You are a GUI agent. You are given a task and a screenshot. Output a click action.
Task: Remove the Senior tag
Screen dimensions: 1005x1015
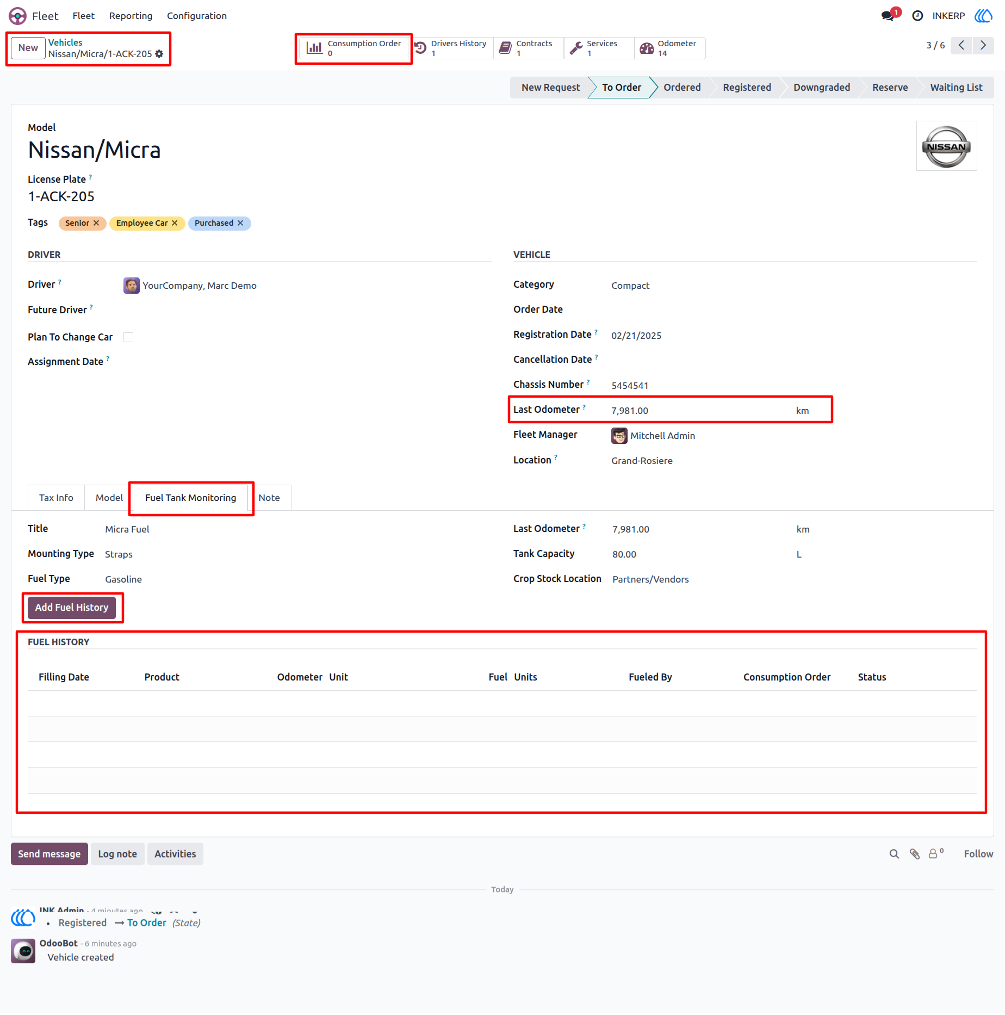point(96,223)
